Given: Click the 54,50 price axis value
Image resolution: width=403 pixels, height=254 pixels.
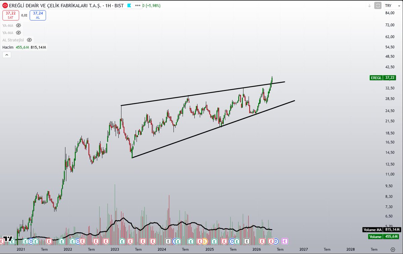Looking at the screenshot, I should [x=390, y=47].
